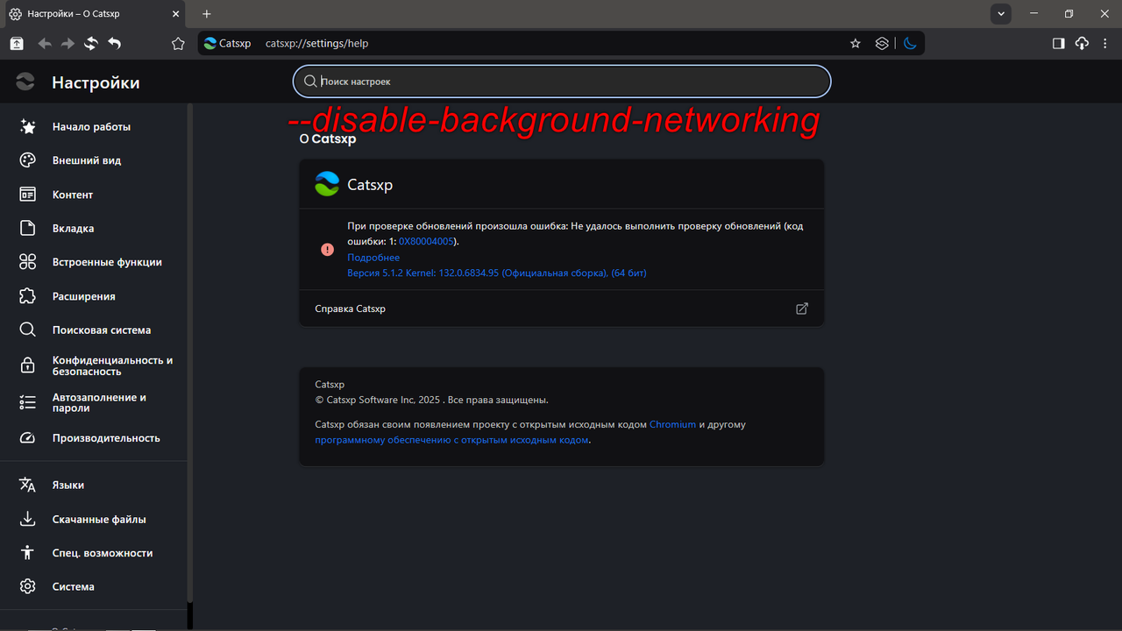
Task: Open the side panel icon
Action: coord(1058,42)
